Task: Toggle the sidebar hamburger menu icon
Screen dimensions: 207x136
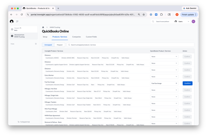Action: (x=17, y=22)
